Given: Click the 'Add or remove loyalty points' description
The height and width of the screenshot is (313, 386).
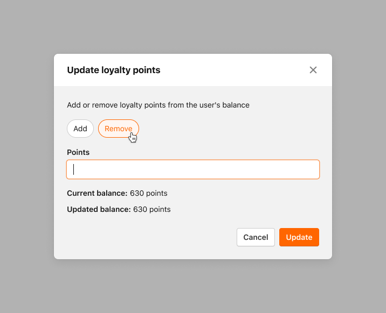Looking at the screenshot, I should pos(158,105).
